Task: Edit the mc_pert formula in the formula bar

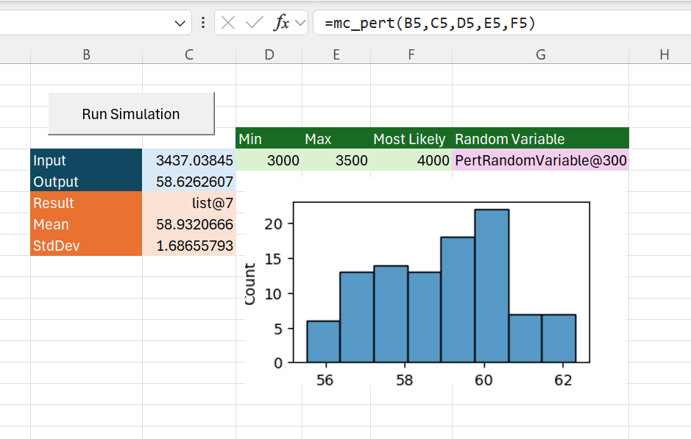Action: click(x=502, y=23)
